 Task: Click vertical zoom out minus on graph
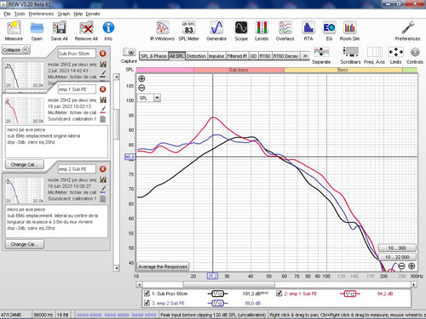[141, 88]
